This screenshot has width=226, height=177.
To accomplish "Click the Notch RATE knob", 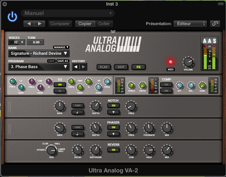I will (x=60, y=106).
